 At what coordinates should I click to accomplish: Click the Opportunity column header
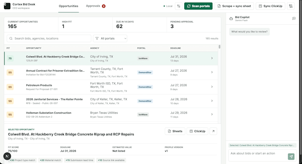click(x=34, y=48)
